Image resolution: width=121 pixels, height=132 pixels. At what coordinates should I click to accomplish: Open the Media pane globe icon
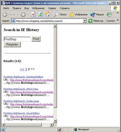pos(93,15)
